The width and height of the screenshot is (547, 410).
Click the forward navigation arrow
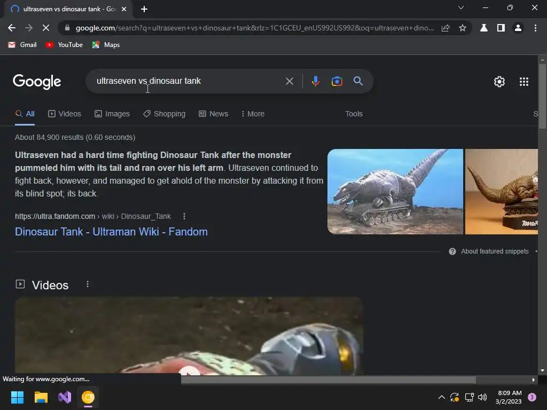[29, 28]
